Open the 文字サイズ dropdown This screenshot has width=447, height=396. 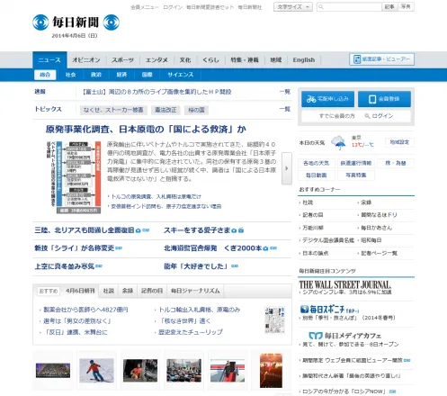[x=293, y=7]
